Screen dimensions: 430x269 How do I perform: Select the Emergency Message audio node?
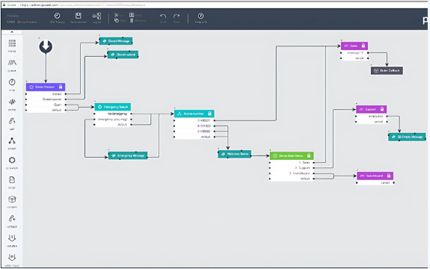coord(128,155)
